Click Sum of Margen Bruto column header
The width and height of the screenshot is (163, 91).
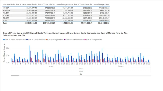(64, 5)
